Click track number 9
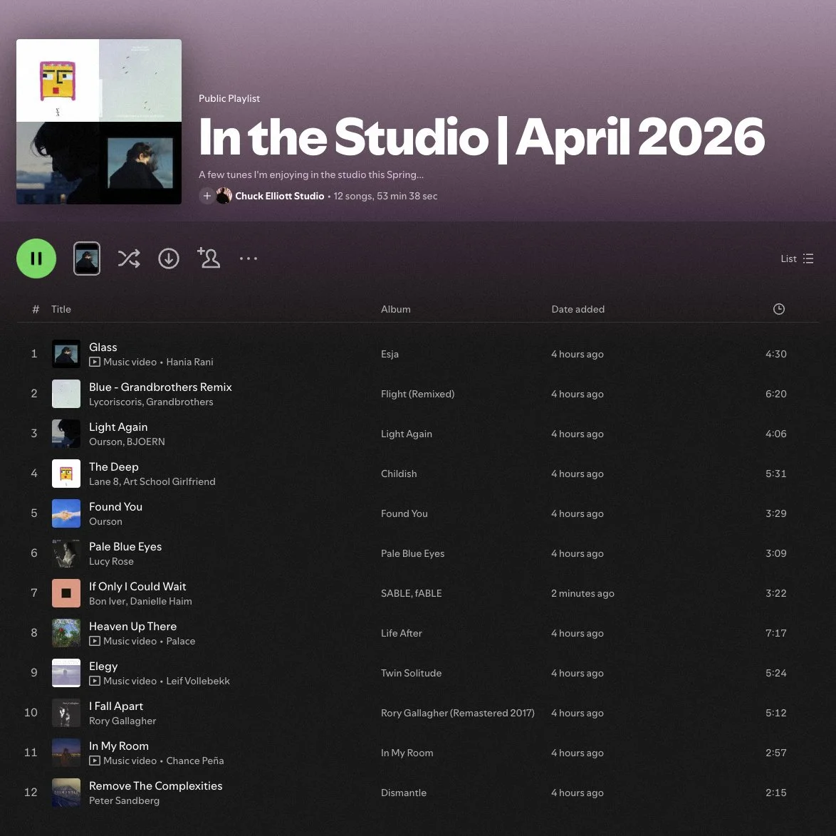Screen dimensions: 836x836 (34, 673)
